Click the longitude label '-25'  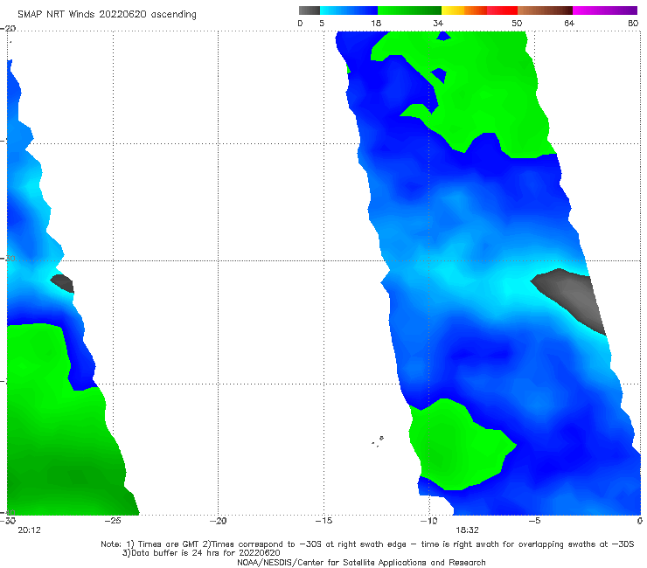[113, 521]
